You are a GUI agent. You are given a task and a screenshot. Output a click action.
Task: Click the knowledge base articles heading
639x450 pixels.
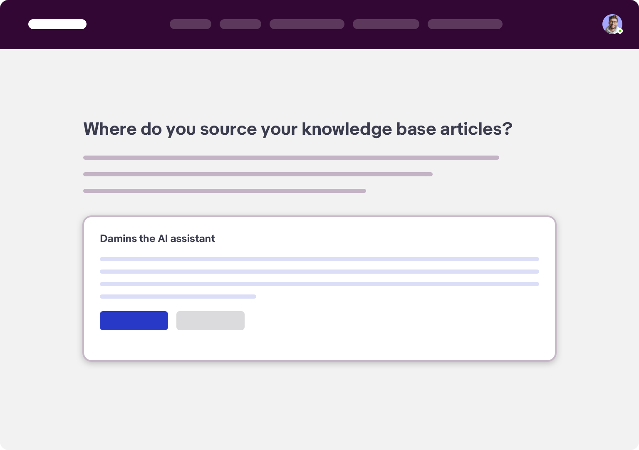pos(298,129)
